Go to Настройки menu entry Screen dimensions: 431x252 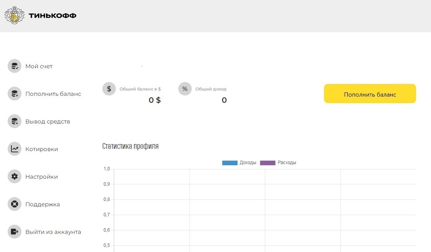click(42, 177)
